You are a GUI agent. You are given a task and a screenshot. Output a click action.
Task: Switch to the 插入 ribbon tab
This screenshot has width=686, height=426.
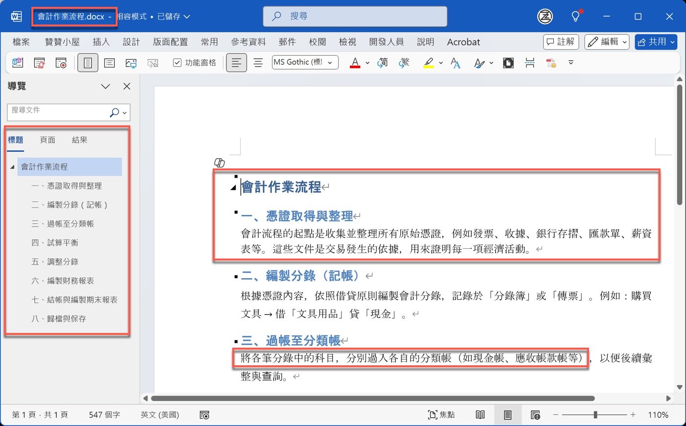[x=101, y=42]
